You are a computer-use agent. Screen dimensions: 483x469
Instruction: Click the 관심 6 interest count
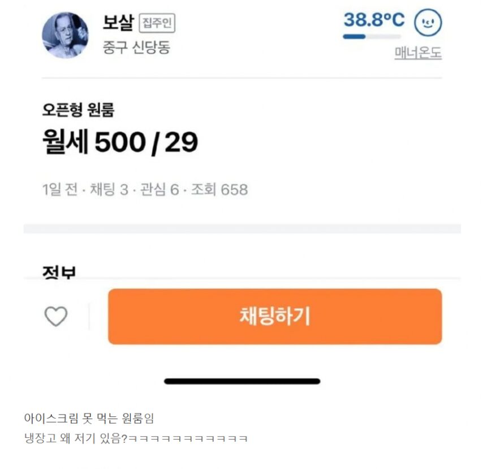tap(159, 189)
